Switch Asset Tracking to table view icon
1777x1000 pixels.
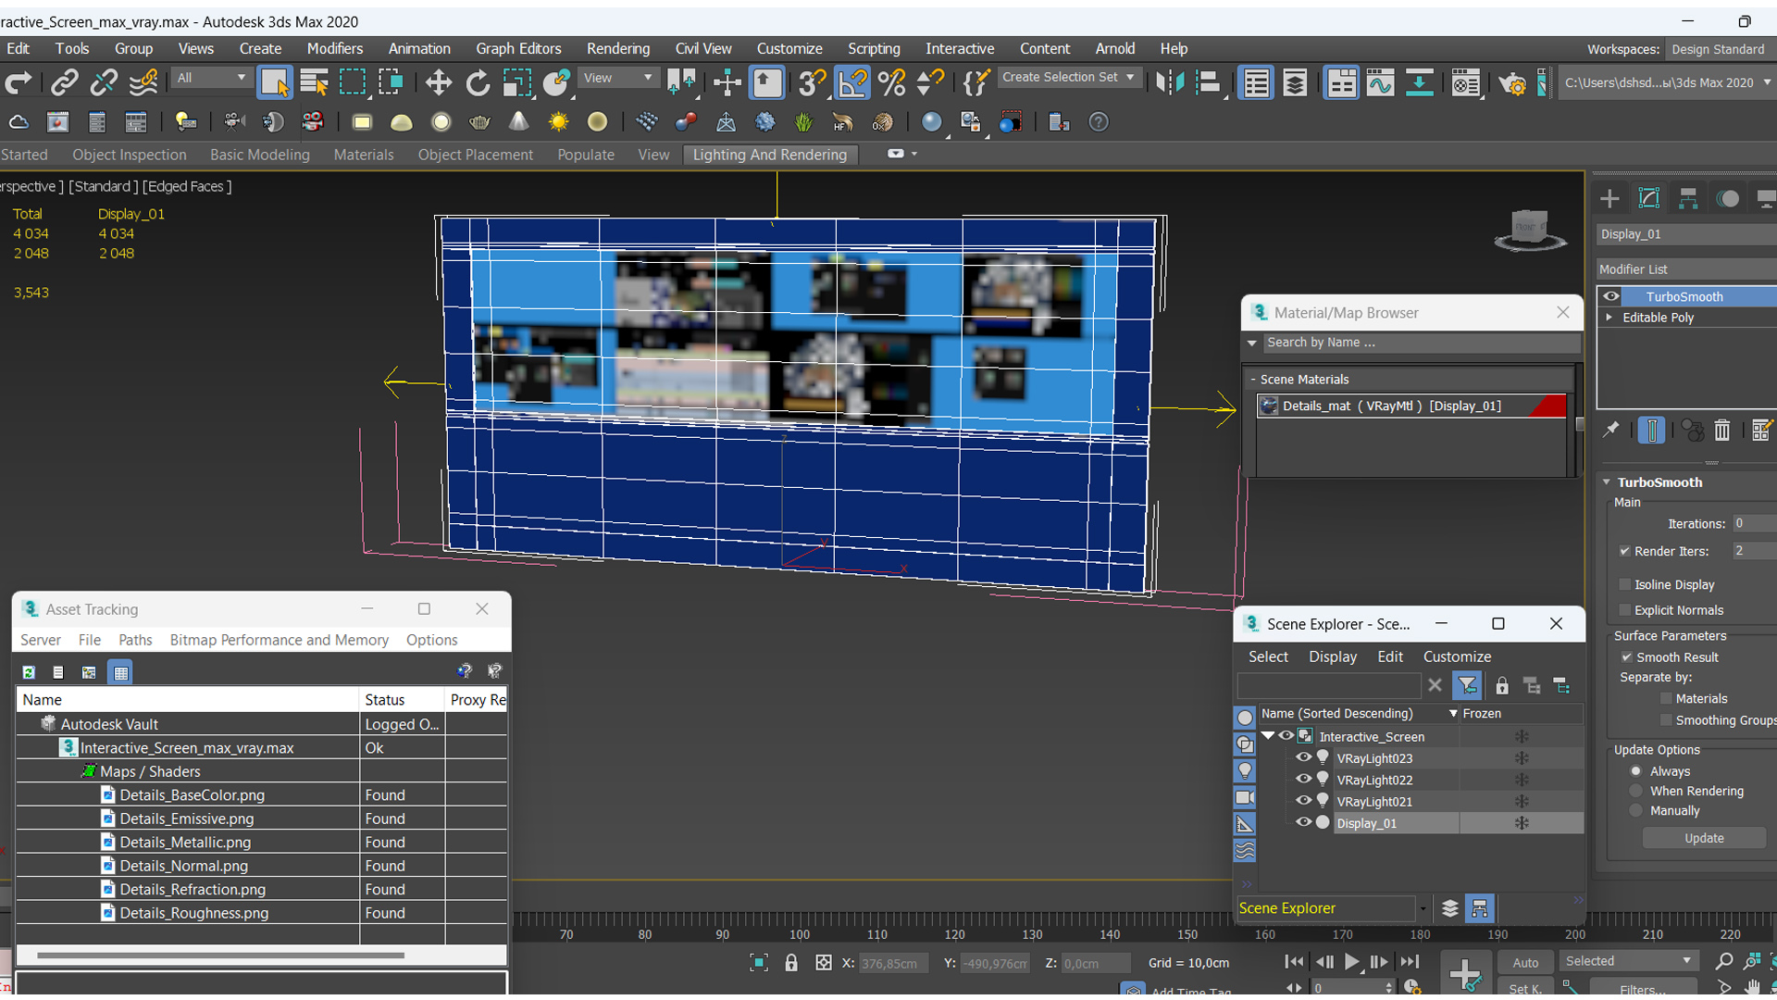pyautogui.click(x=120, y=672)
